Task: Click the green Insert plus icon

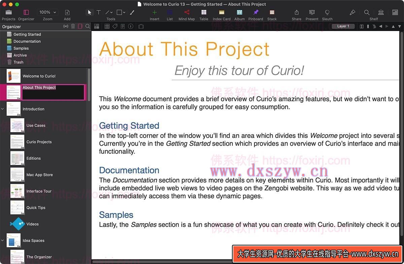Action: (155, 12)
